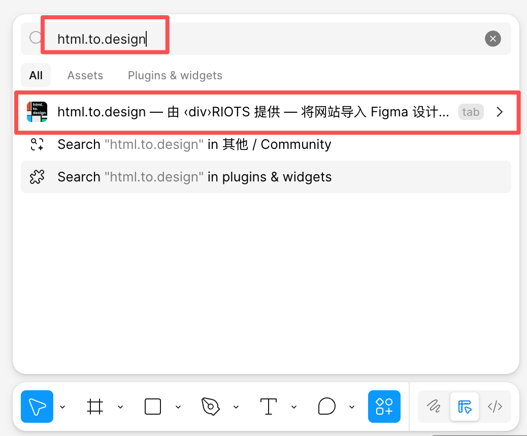Clear the search field text
The width and height of the screenshot is (527, 436).
pos(492,39)
